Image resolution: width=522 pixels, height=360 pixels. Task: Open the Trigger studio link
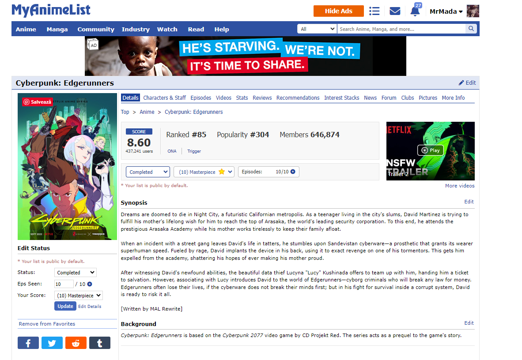click(194, 151)
